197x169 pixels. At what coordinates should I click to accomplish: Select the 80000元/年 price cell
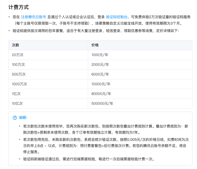(x=140, y=94)
